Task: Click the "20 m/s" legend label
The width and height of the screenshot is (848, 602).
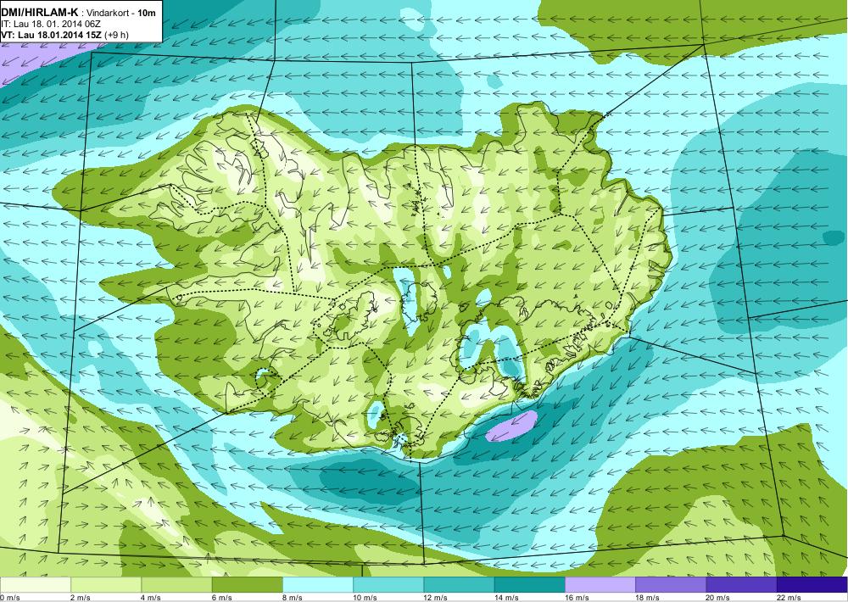Action: click(717, 598)
